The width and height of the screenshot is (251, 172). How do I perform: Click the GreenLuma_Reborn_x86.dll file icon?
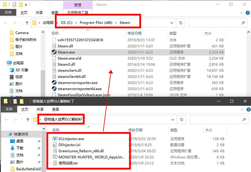[55, 151]
